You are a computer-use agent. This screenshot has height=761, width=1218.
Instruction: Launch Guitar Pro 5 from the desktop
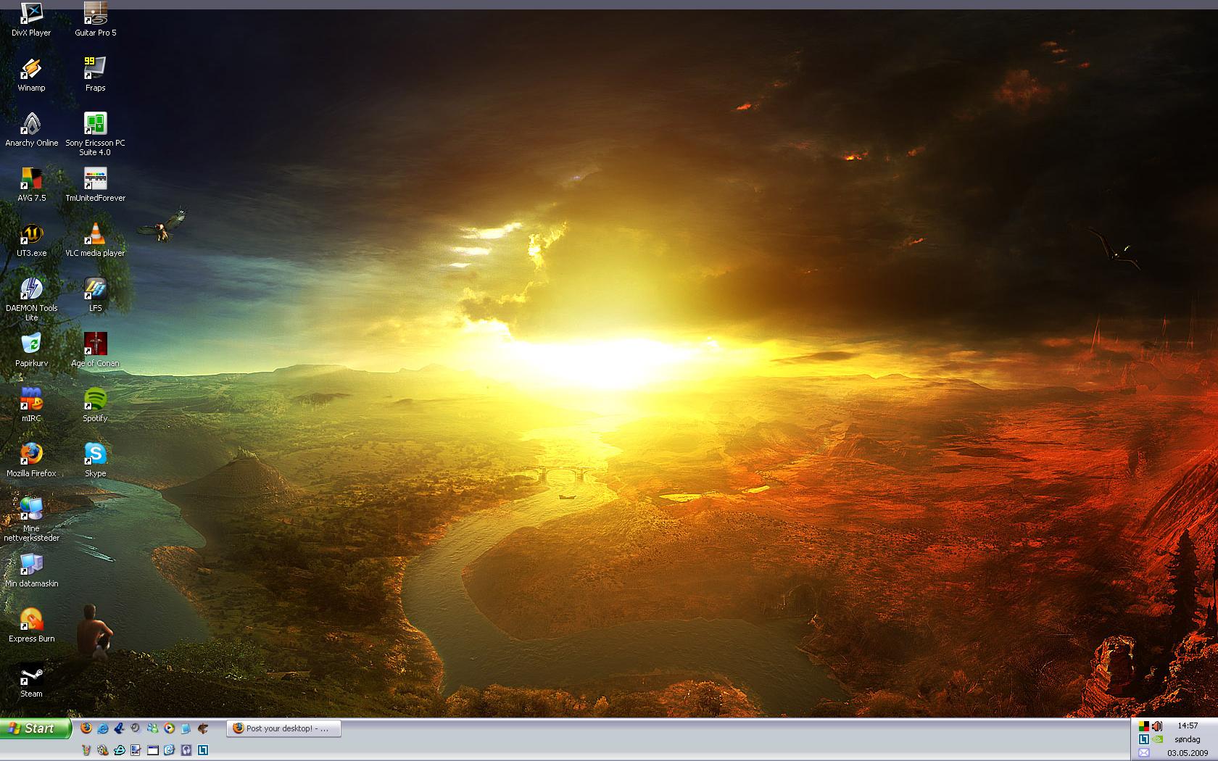[95, 18]
